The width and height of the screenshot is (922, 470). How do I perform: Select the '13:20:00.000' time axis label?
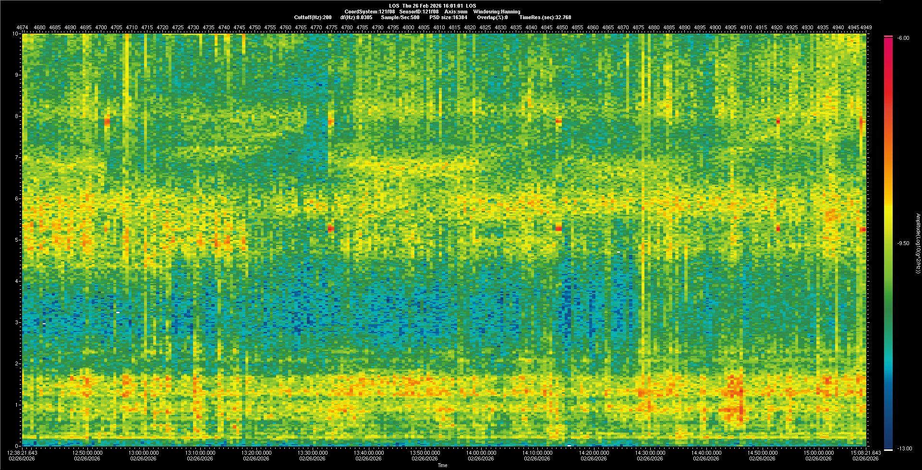point(256,452)
